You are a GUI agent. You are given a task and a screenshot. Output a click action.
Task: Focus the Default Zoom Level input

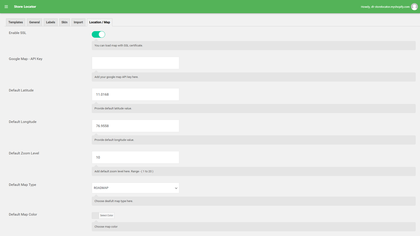tap(135, 157)
